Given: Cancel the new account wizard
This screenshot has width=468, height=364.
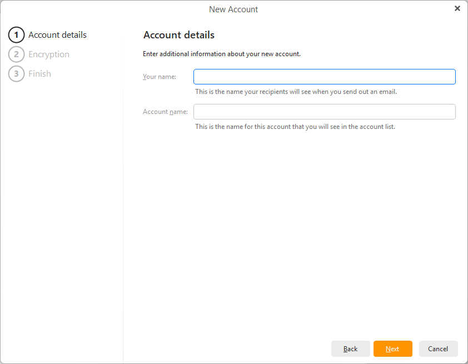Looking at the screenshot, I should [438, 348].
